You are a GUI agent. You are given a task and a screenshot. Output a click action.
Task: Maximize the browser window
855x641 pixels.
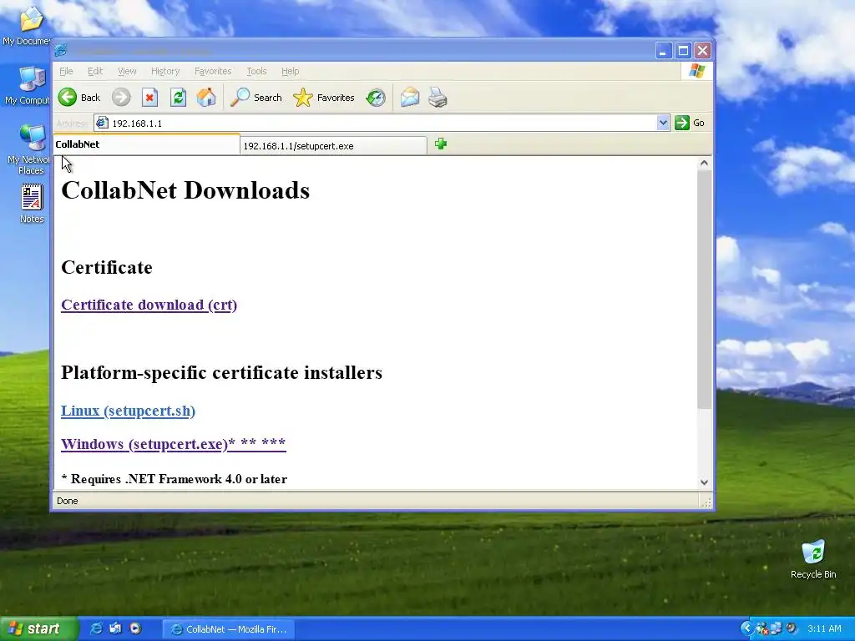(x=683, y=51)
